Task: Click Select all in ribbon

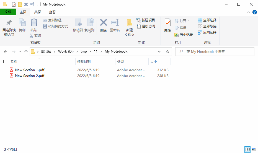Action: (x=207, y=20)
